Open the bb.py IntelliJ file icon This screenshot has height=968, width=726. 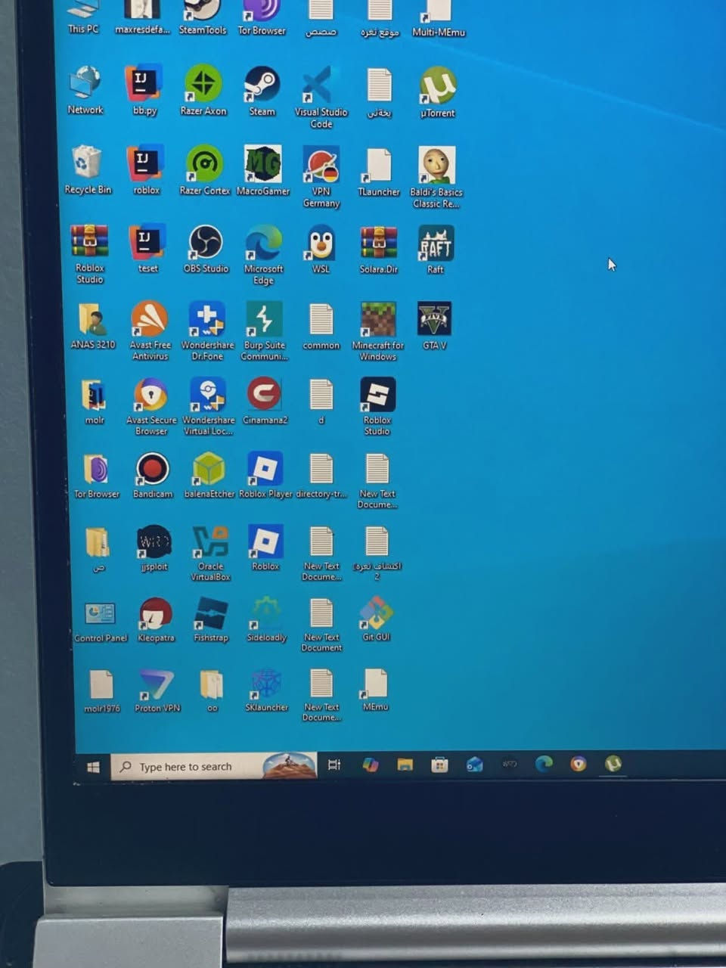144,83
